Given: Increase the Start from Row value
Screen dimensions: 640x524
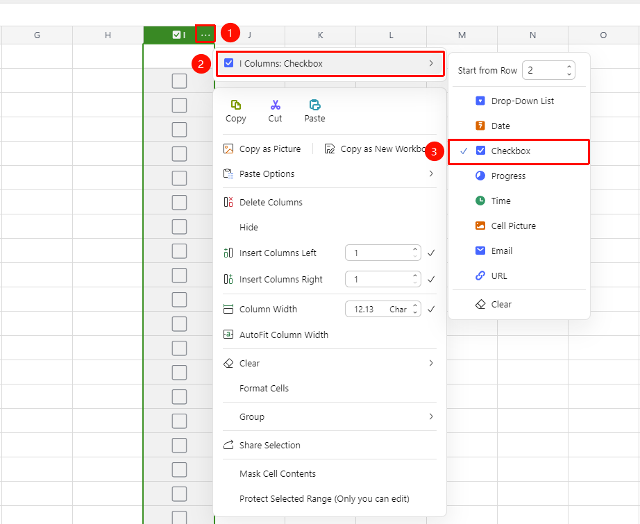Looking at the screenshot, I should point(569,67).
